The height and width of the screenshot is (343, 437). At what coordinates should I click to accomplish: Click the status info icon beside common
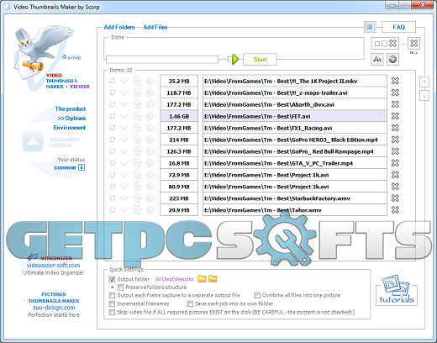pos(82,167)
